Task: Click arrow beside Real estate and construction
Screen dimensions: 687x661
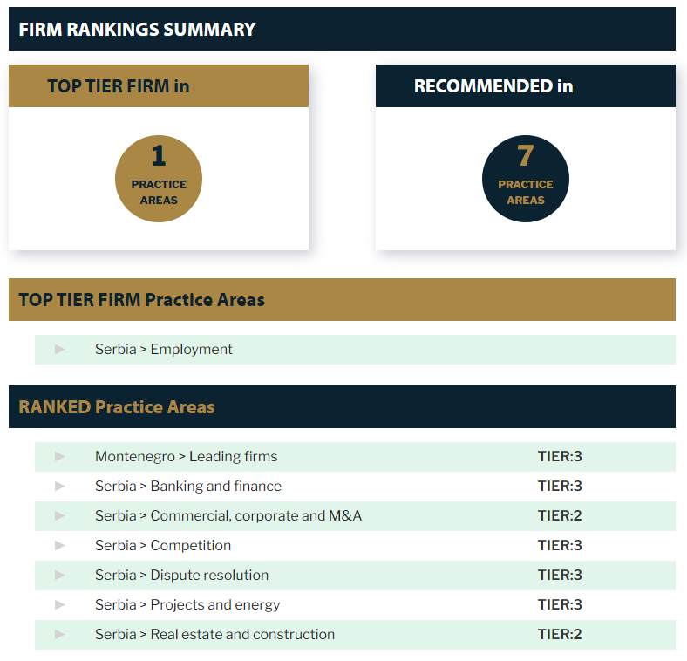Action: (60, 634)
